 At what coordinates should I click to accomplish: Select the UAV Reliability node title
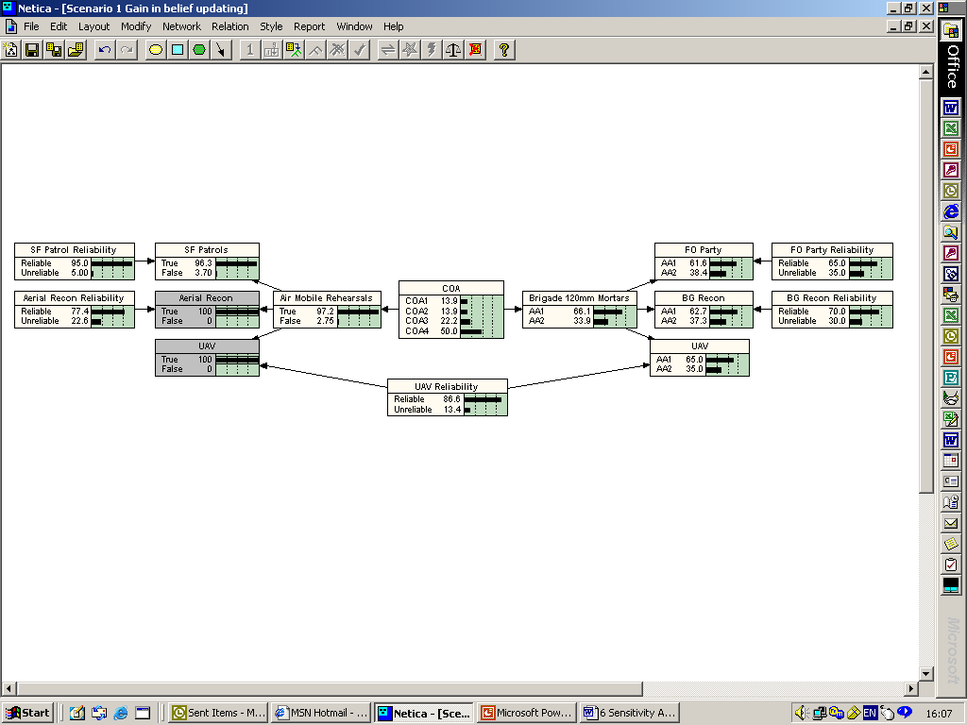click(447, 386)
